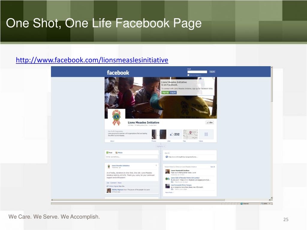This screenshot has height=230, width=307.
Task: Open Luis Fernando Pérez Vargas profile
Action: tap(181, 185)
